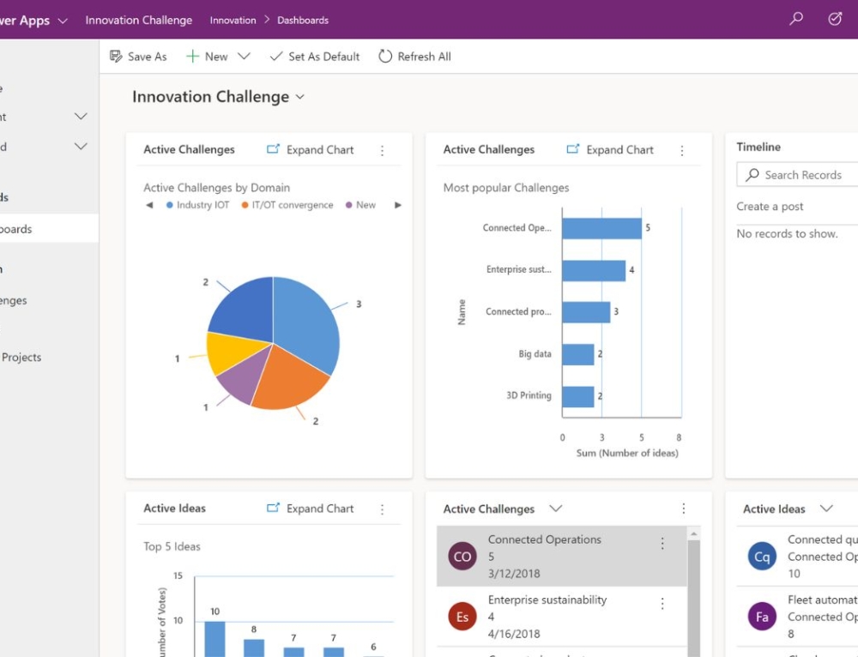The image size is (858, 657).
Task: Open the Innovation Challenge dashboard selector chevron
Action: (299, 97)
